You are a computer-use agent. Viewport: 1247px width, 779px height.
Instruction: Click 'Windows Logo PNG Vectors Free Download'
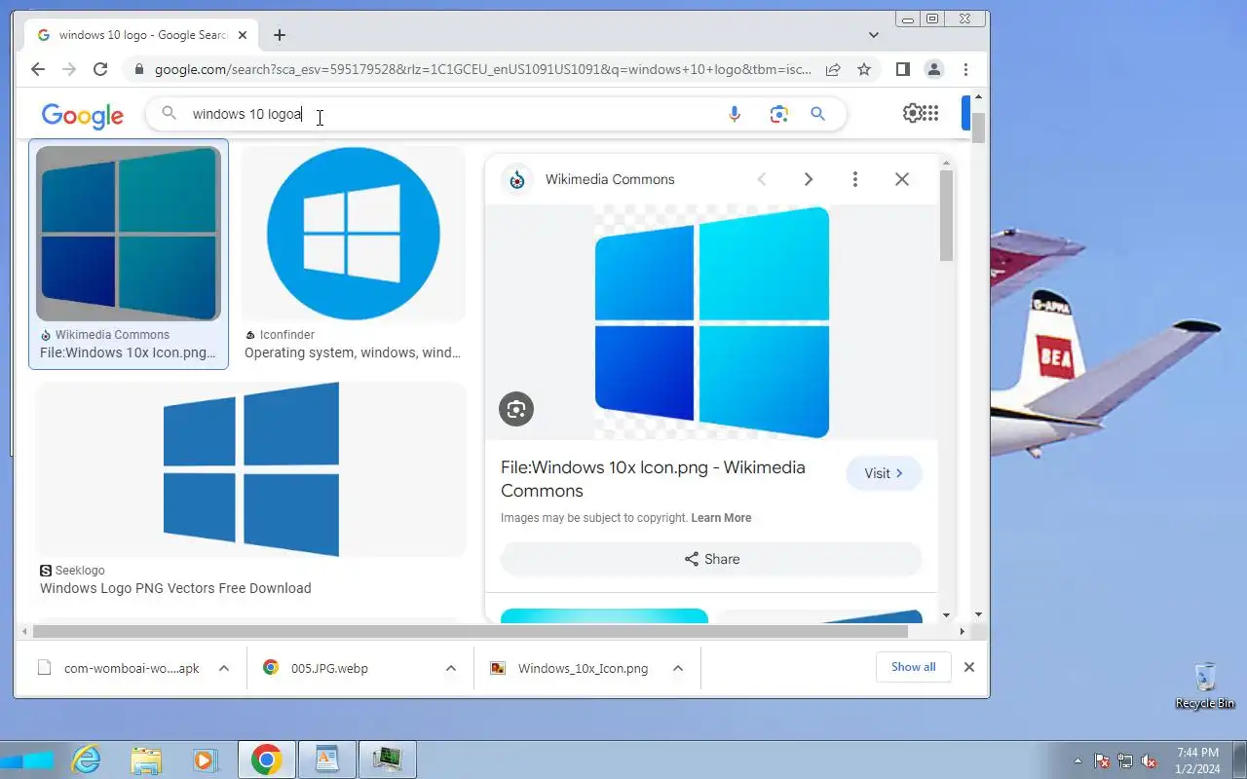[x=175, y=588]
